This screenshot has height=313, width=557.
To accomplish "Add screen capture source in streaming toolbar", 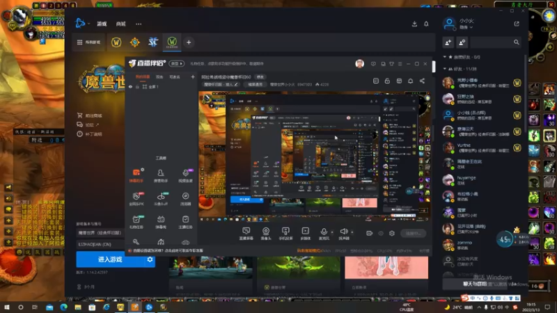I will pyautogui.click(x=246, y=234).
